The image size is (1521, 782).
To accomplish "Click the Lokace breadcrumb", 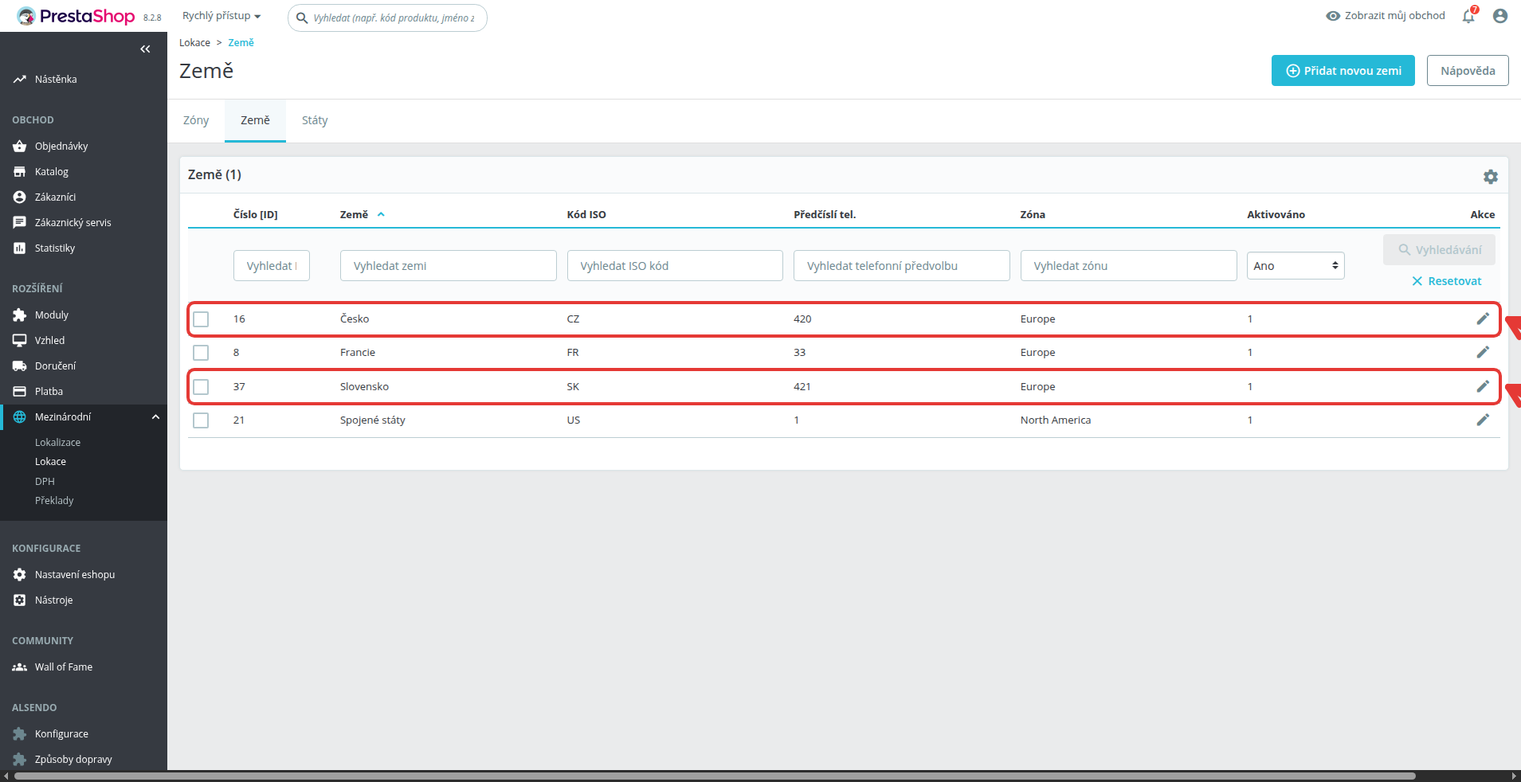I will (194, 43).
